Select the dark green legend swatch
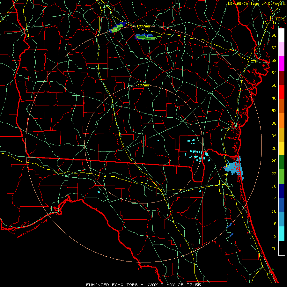287x287 pixels. click(x=282, y=162)
